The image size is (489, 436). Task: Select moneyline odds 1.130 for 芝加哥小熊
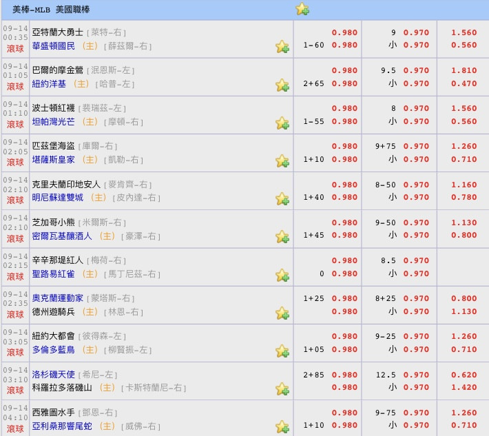(464, 222)
